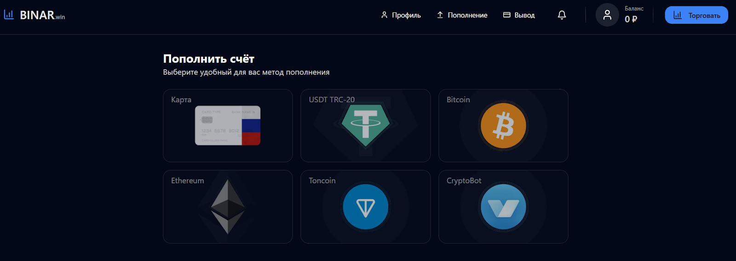Choose the orange Bitcoin coin icon
This screenshot has width=736, height=261.
pos(503,126)
